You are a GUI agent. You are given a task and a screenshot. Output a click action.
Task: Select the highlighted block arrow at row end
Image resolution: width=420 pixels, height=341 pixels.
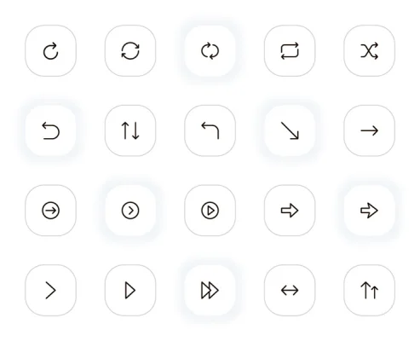[x=369, y=211]
